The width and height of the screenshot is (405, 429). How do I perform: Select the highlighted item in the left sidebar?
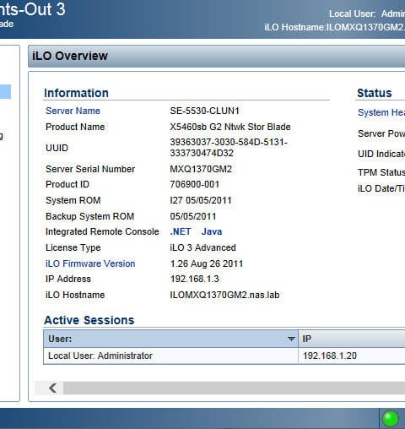point(5,92)
